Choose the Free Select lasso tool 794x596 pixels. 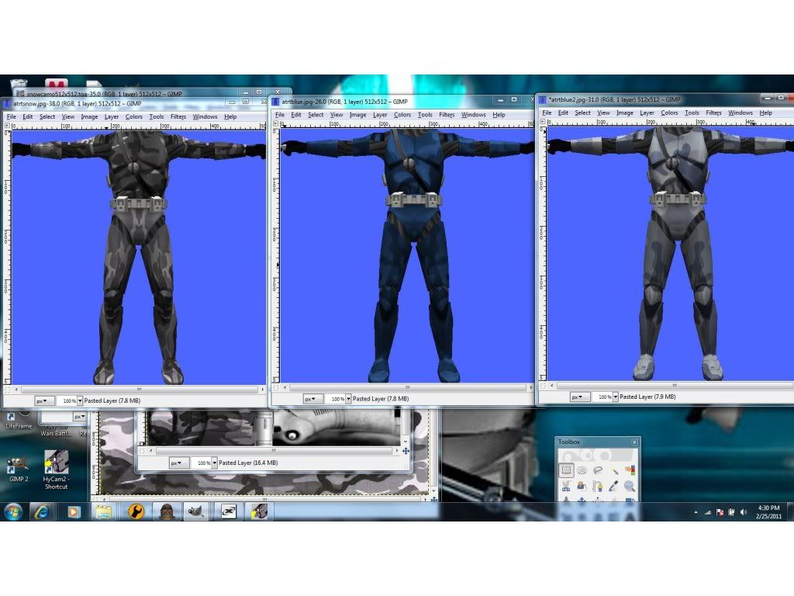click(598, 470)
